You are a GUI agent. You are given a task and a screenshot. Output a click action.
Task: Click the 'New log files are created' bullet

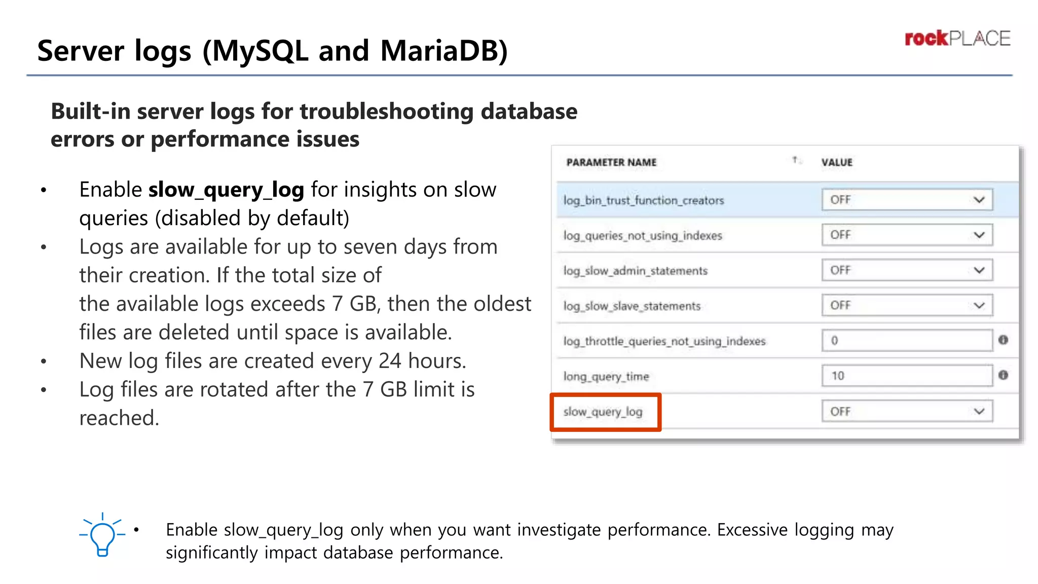coord(273,361)
